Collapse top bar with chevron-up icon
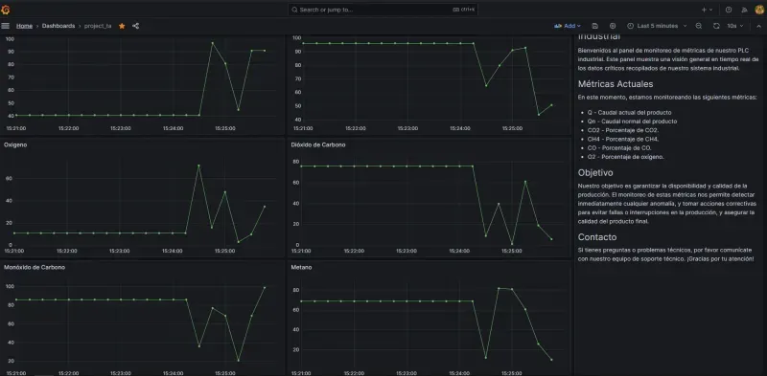This screenshot has height=376, width=767. click(x=757, y=26)
